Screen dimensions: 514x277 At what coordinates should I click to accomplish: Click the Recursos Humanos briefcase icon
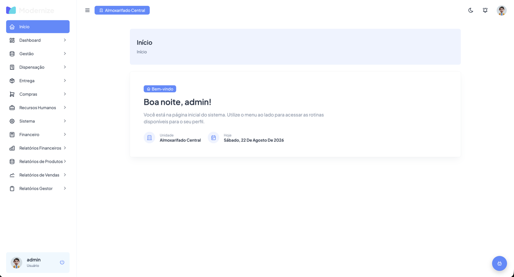12,108
